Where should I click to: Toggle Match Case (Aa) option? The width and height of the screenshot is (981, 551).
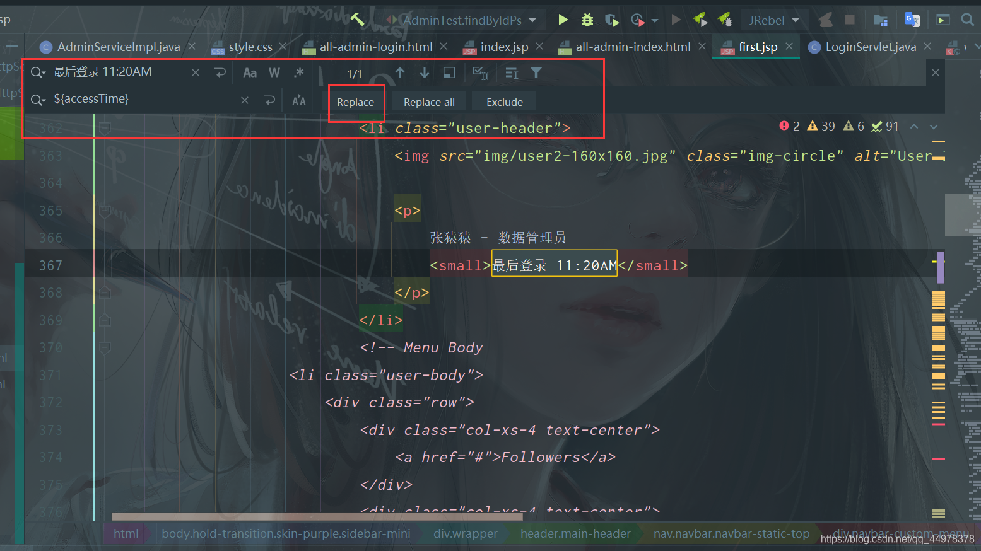[x=250, y=72]
